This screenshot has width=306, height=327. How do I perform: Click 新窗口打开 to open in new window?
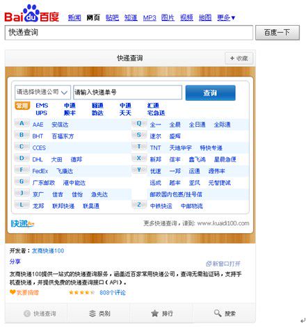click(x=223, y=264)
